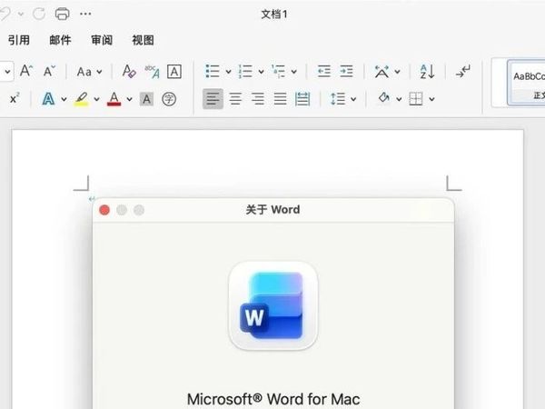The width and height of the screenshot is (545, 409).
Task: Click the 文档1 document title
Action: (274, 15)
